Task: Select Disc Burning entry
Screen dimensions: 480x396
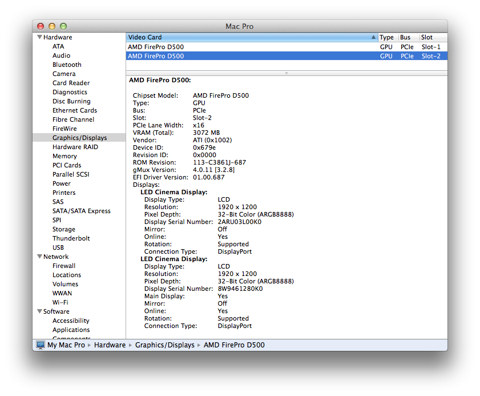Action: click(71, 101)
